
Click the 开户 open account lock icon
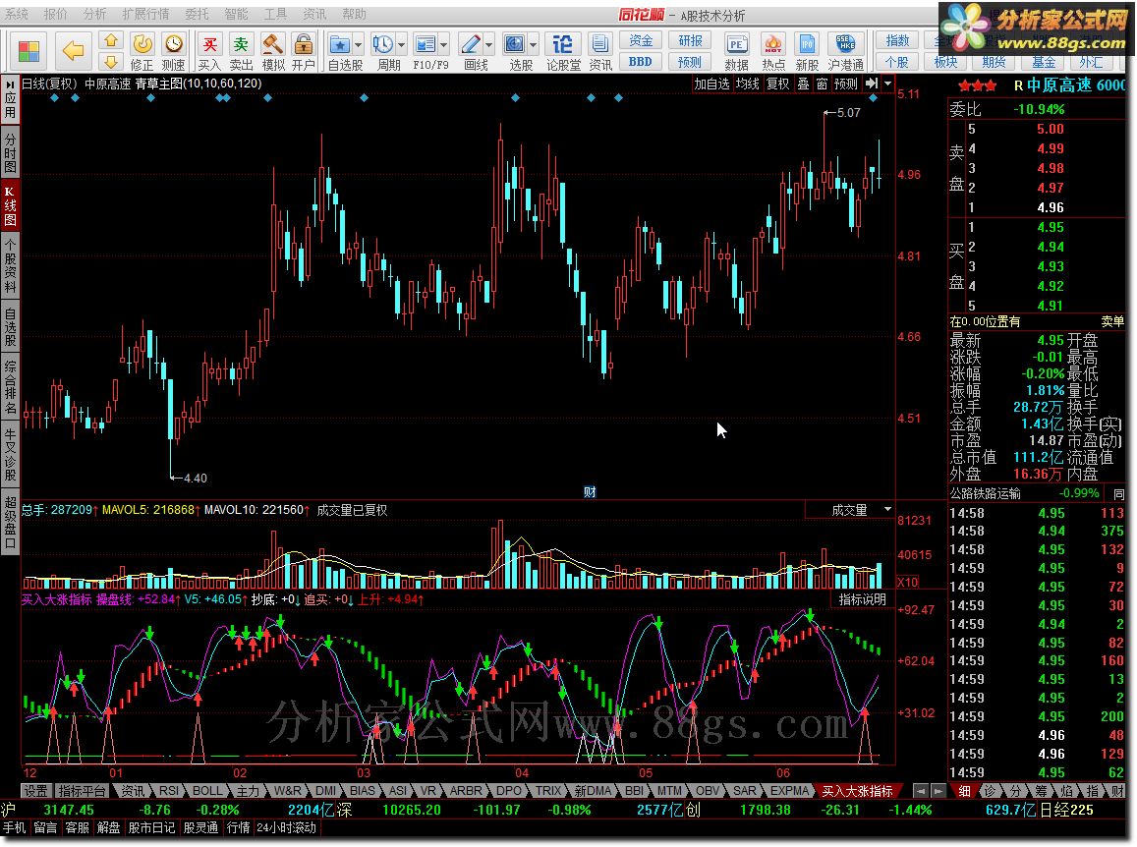click(304, 51)
